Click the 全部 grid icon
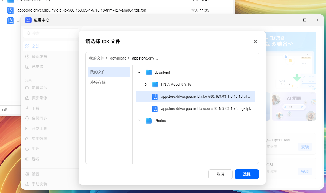Screen dimensions: 326x193 pos(27,46)
